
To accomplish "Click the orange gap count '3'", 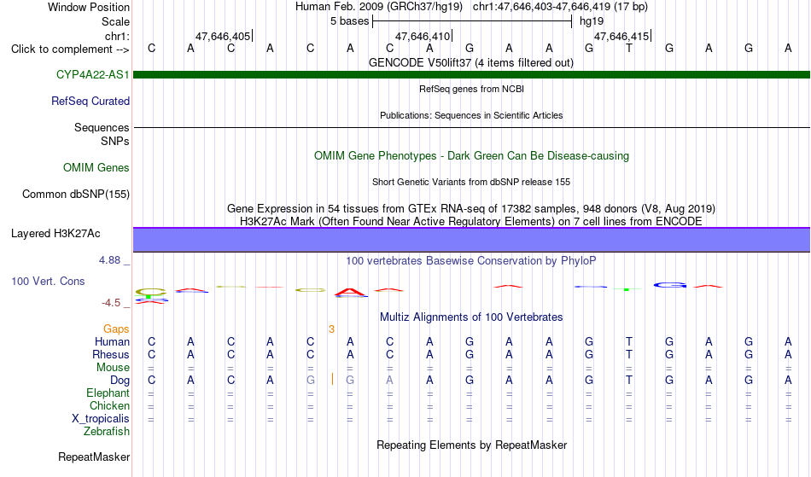I will pos(331,329).
